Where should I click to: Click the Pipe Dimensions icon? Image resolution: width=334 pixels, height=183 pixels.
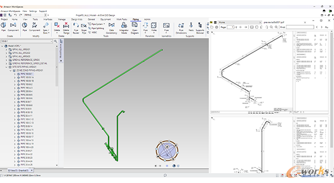pyautogui.click(x=181, y=28)
